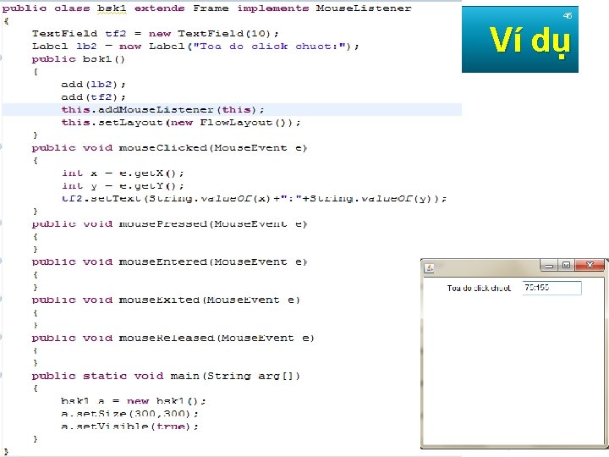Click the 'add(tf2);' code line
This screenshot has width=609, height=457.
[93, 96]
